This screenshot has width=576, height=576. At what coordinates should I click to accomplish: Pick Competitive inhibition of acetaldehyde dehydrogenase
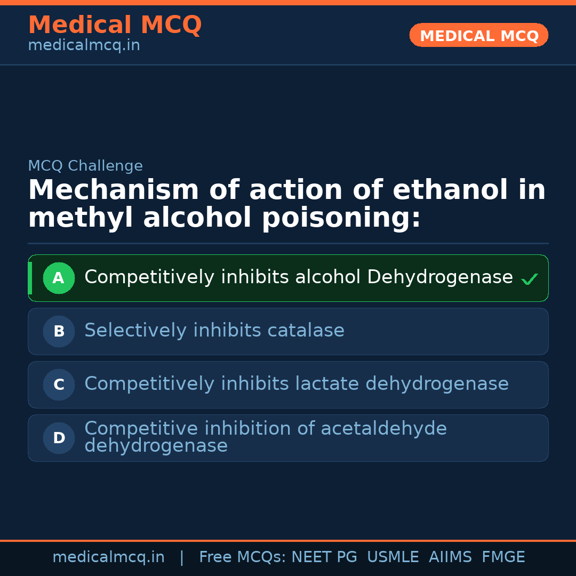(x=265, y=437)
